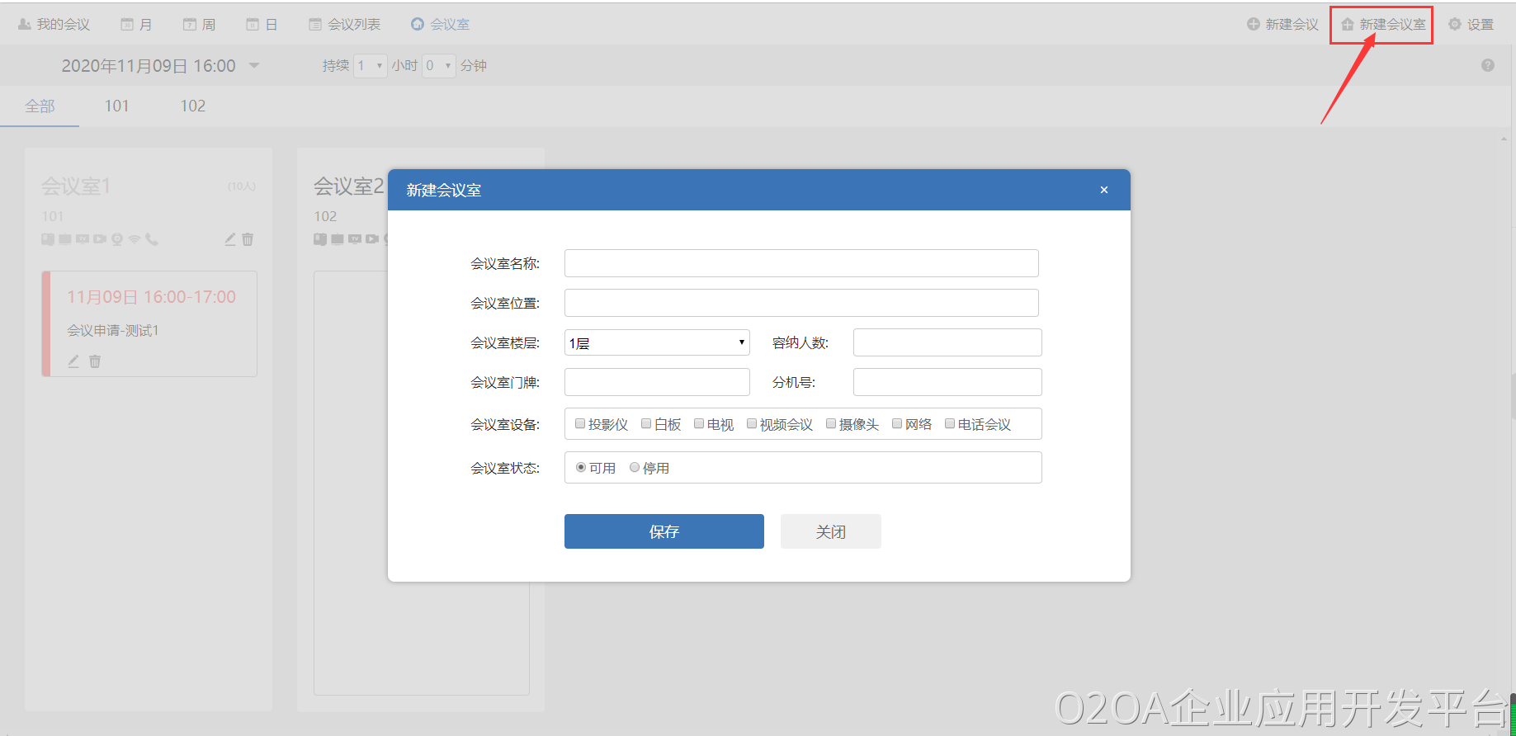Click the 新建会议室 icon in top bar
Screen dimensions: 1516x736
point(1348,25)
